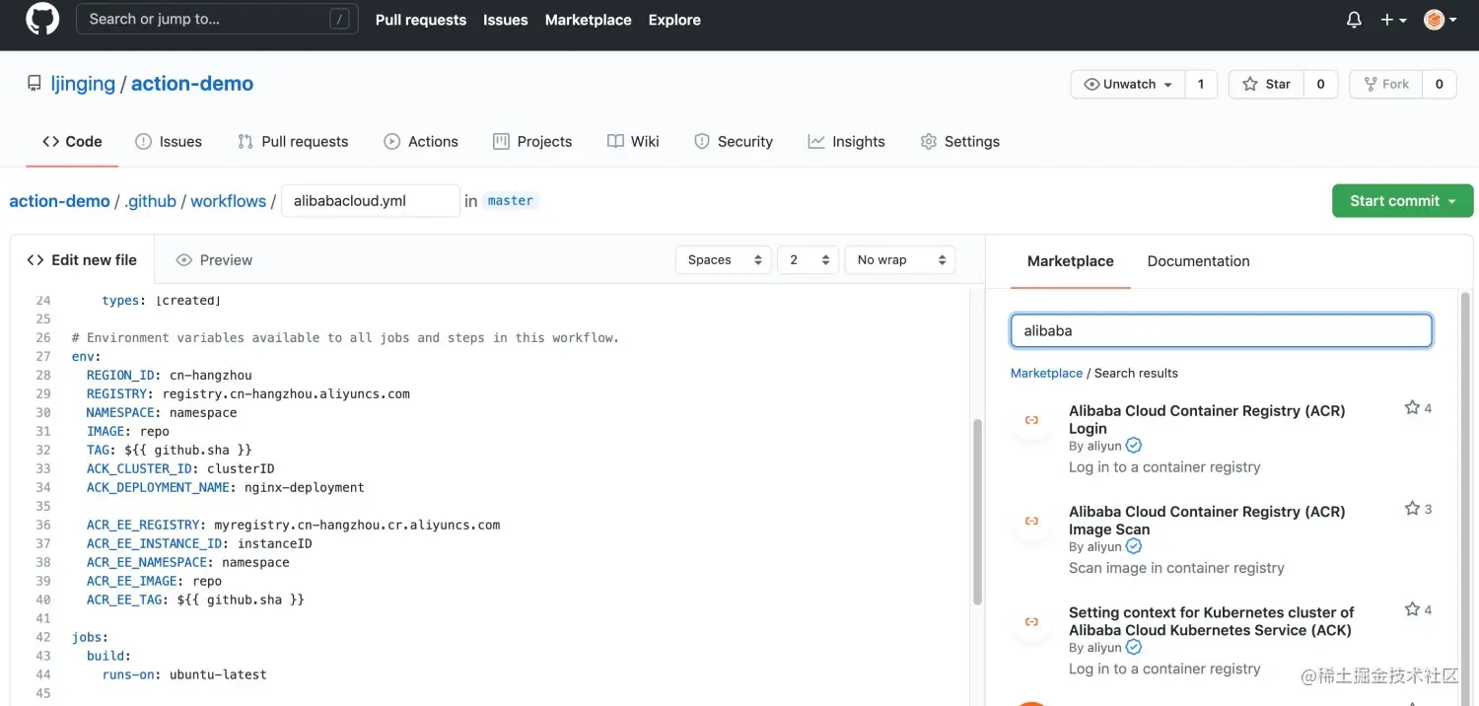Click the .github breadcrumb link

[x=151, y=201]
